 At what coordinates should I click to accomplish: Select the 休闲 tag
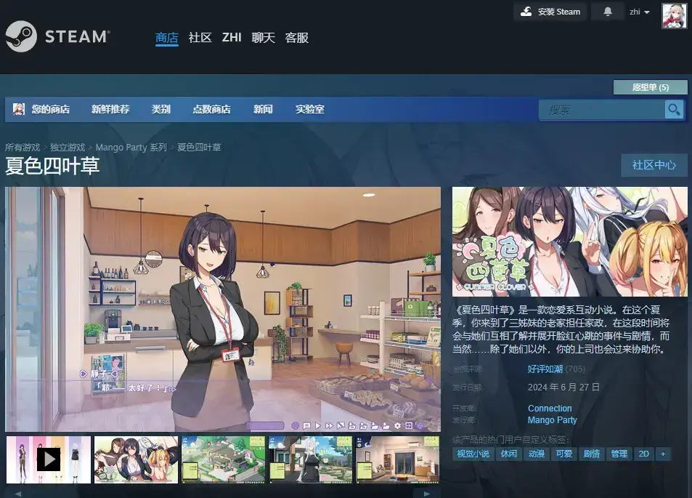[x=509, y=454]
